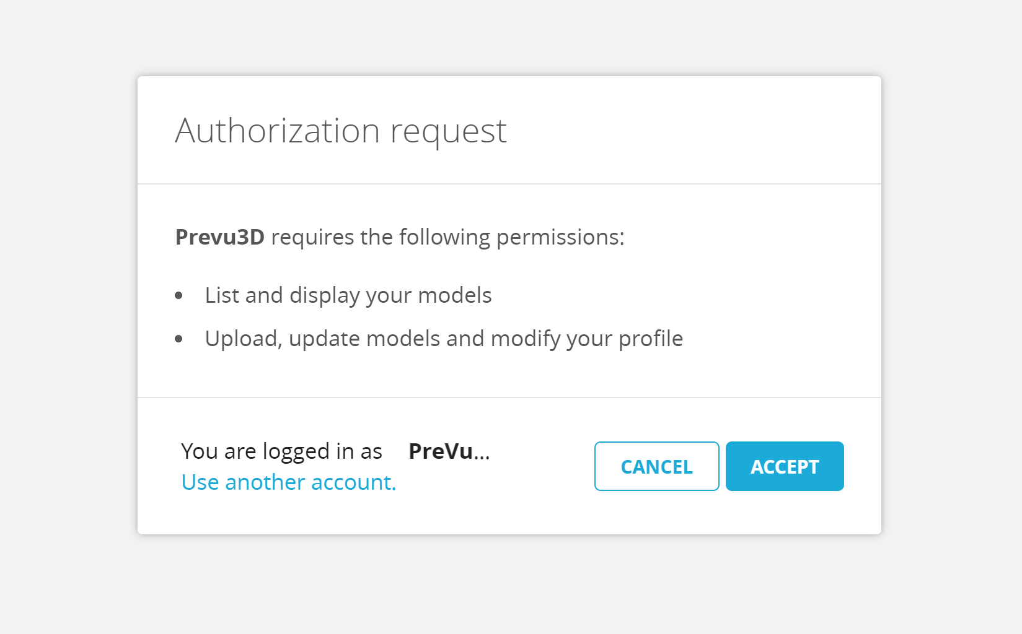
Task: Click the word "profile" in second permission
Action: (x=651, y=339)
